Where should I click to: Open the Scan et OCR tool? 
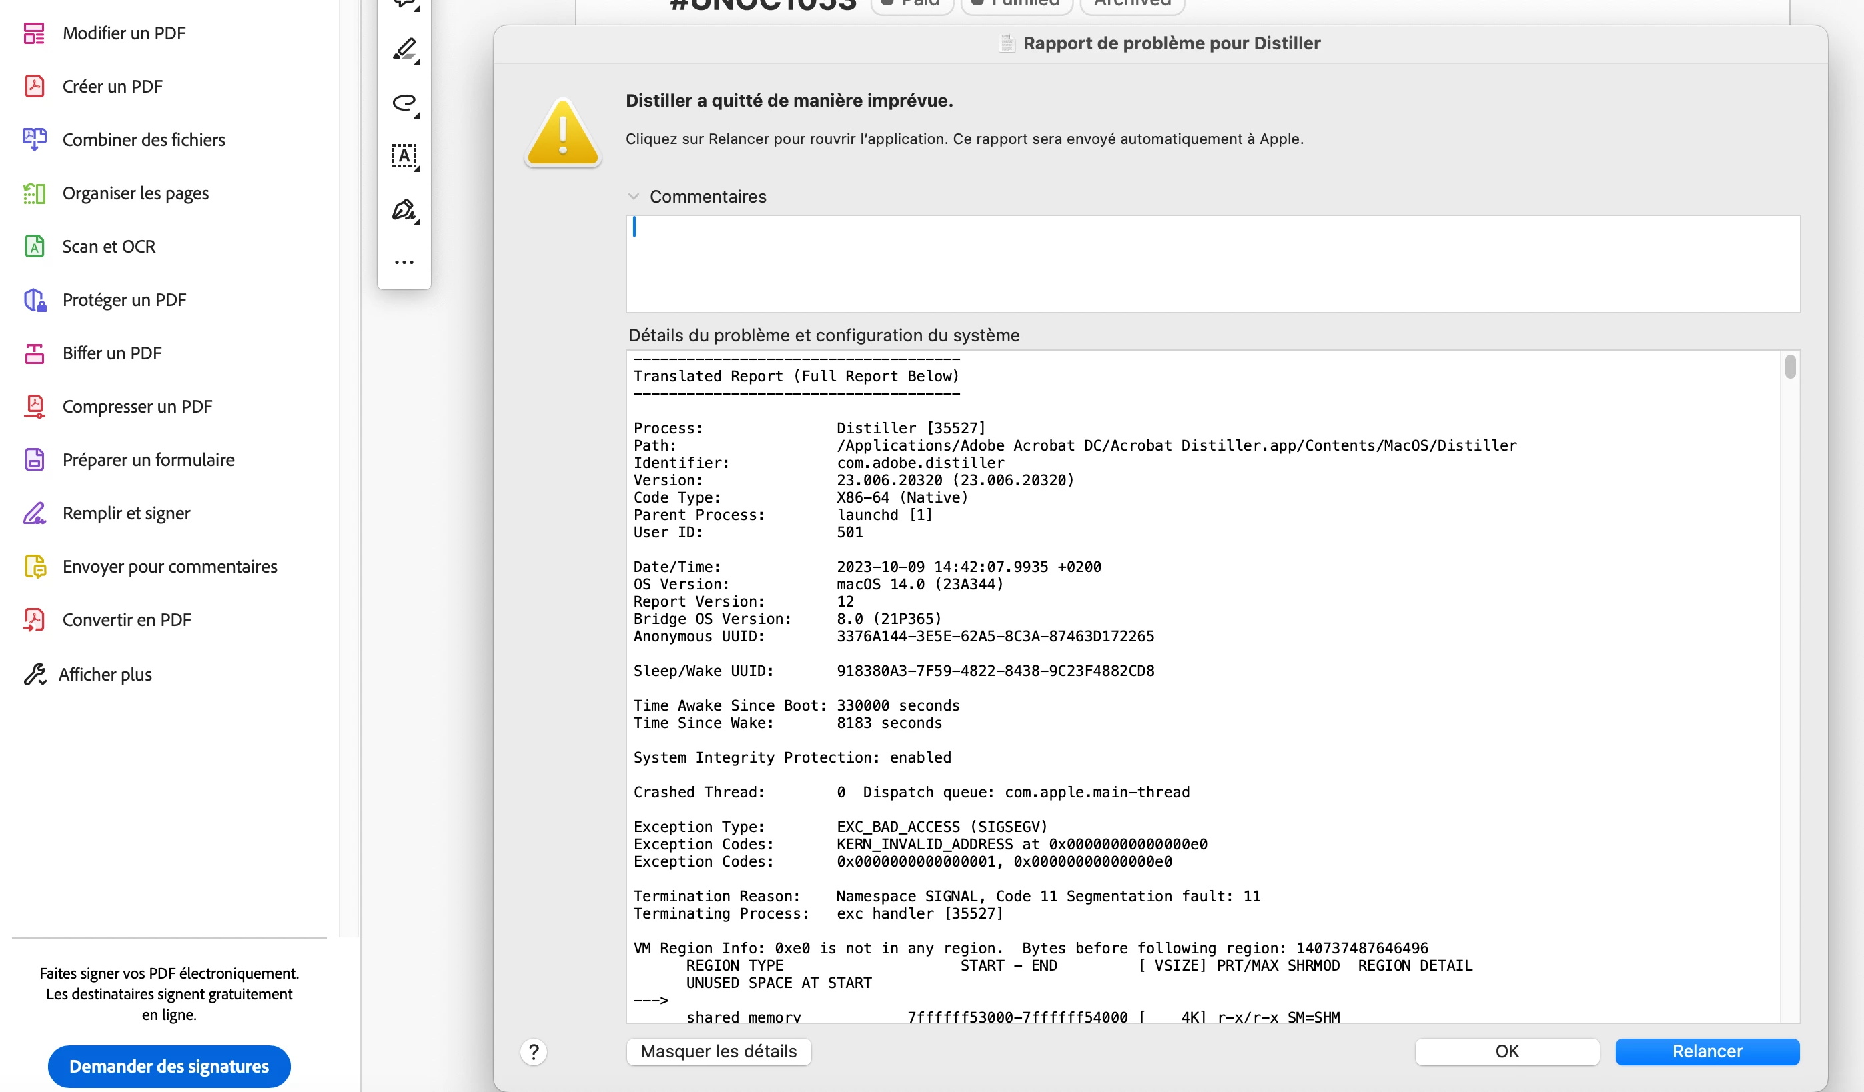pos(109,246)
